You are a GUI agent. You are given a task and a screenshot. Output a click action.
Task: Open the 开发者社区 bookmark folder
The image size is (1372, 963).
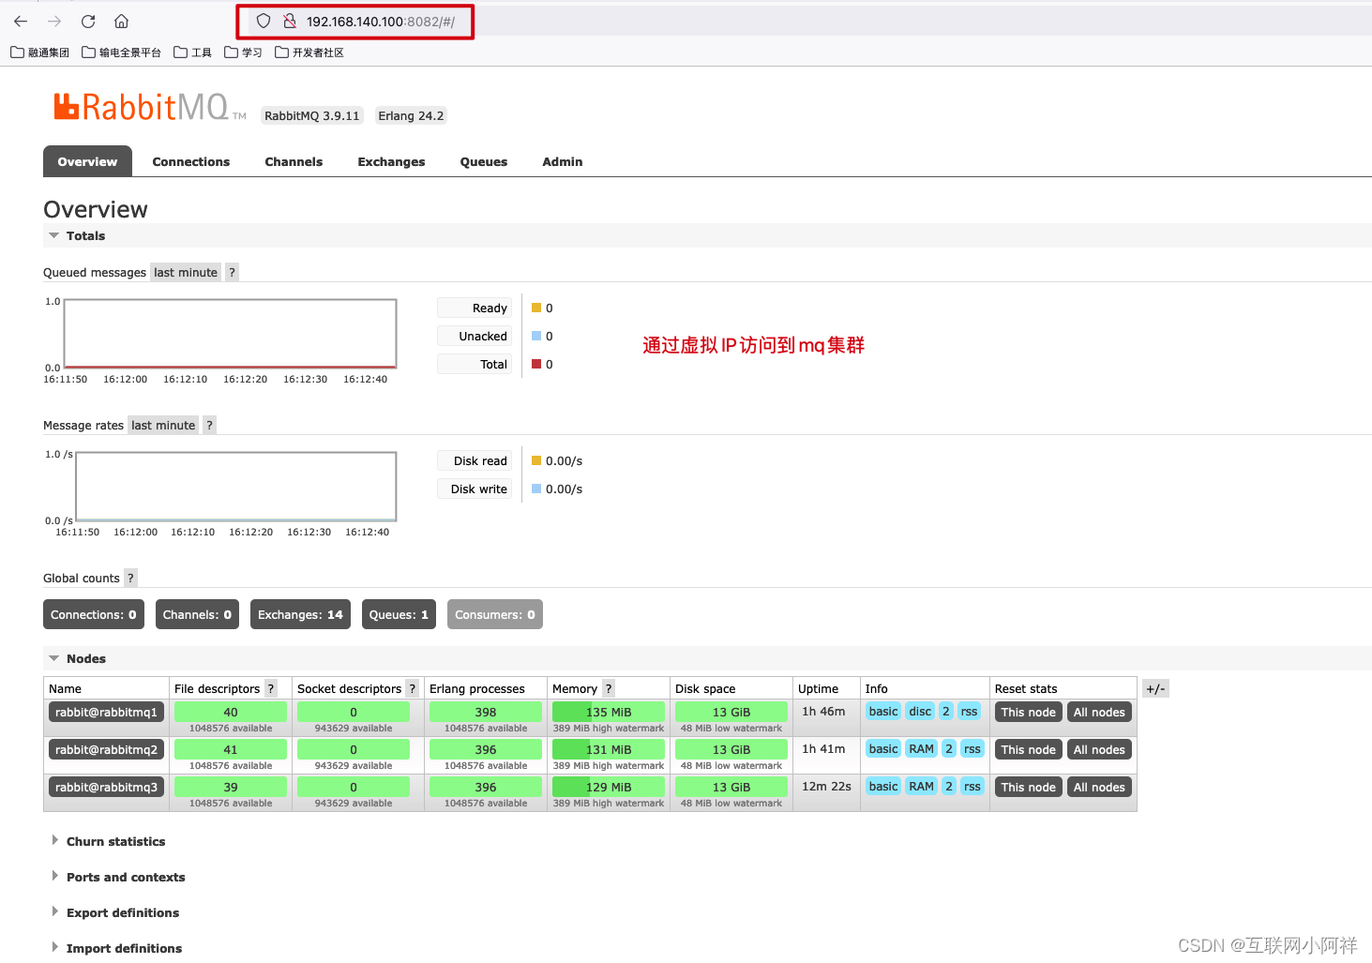[x=309, y=53]
